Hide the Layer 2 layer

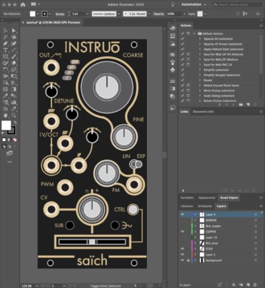182,254
